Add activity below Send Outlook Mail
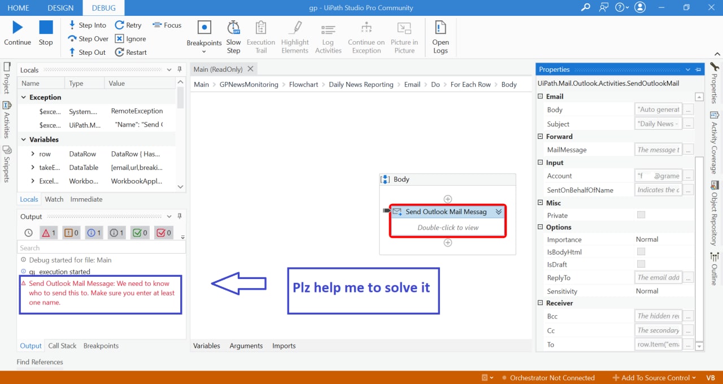The height and width of the screenshot is (384, 723). pyautogui.click(x=448, y=243)
